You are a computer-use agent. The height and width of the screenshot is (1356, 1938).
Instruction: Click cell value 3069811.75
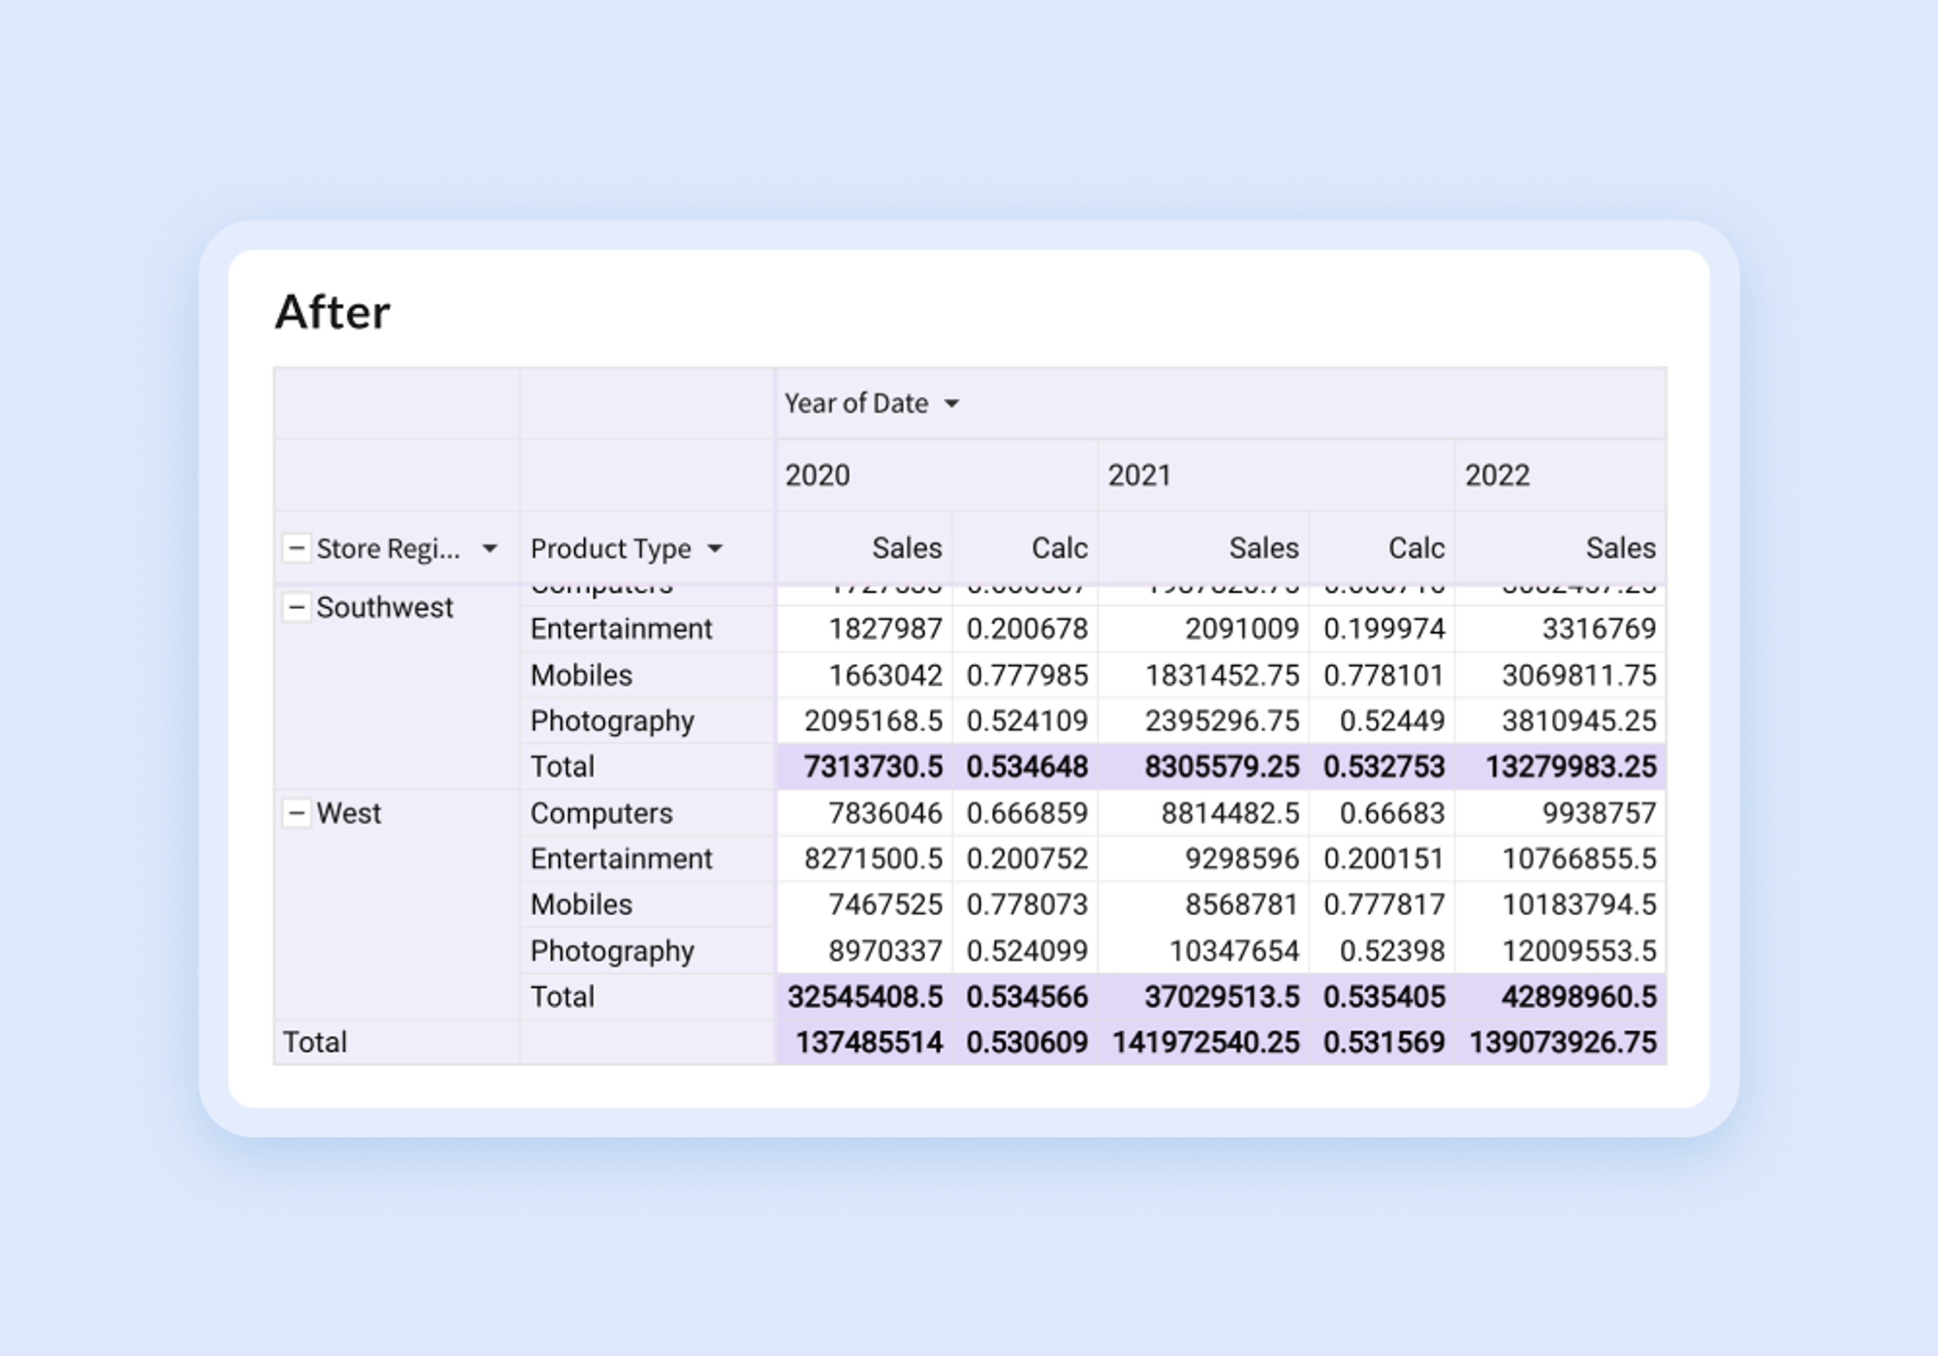pos(1579,675)
